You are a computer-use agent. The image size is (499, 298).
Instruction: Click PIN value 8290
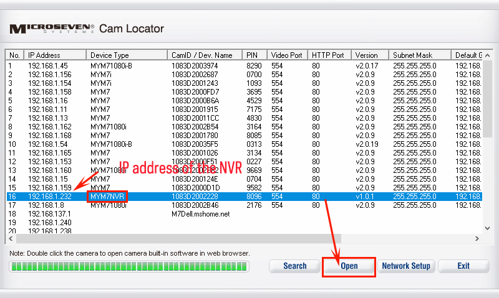click(254, 66)
